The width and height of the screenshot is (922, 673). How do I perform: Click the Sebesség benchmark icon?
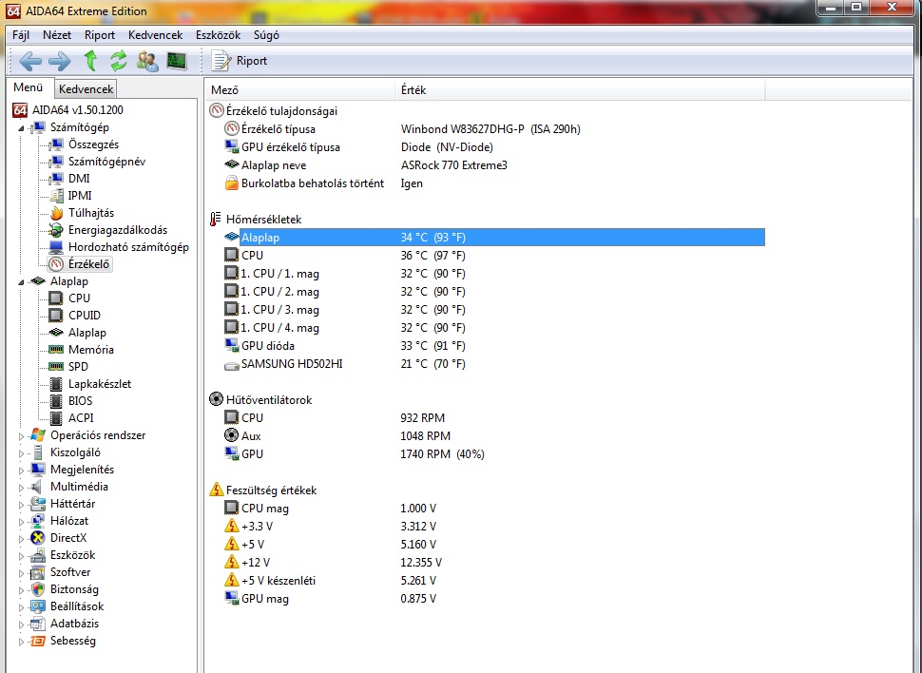coord(38,641)
